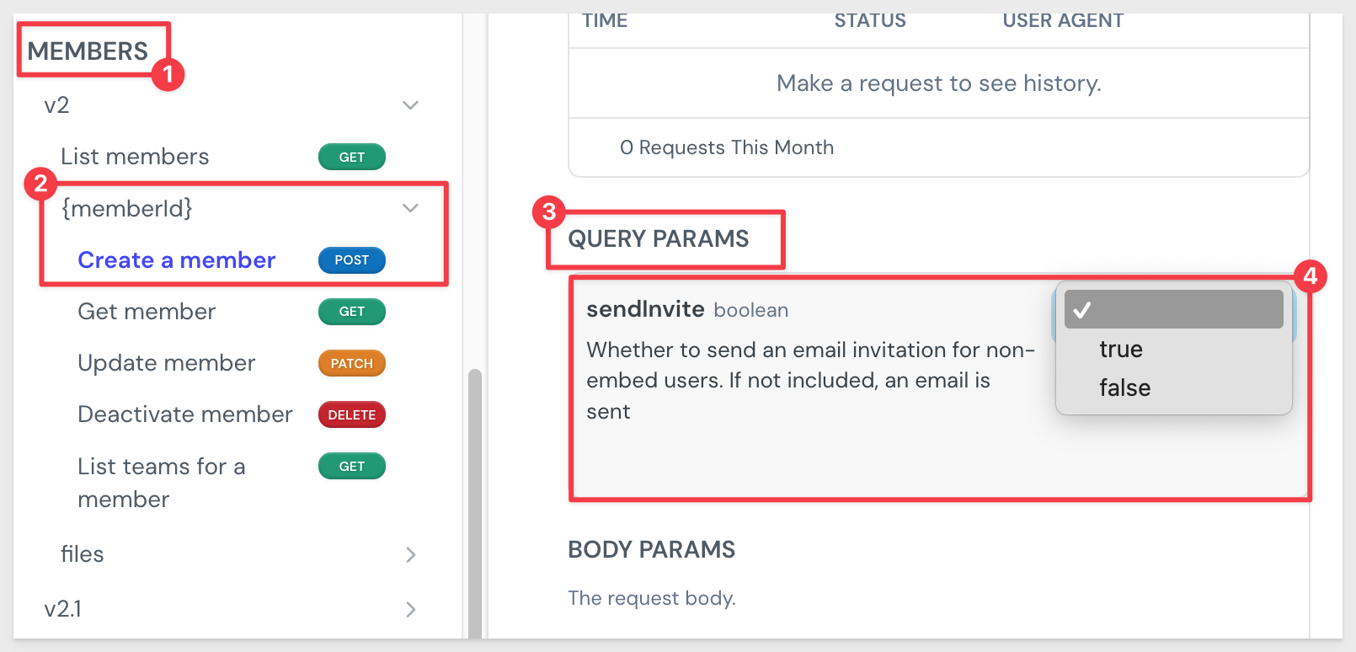Expand the v2.1 section chevron
This screenshot has width=1356, height=652.
click(410, 609)
